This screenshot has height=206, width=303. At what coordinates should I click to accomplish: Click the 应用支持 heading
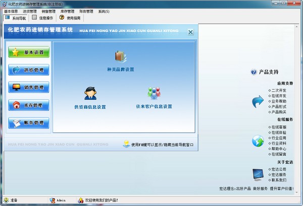coord(285,83)
